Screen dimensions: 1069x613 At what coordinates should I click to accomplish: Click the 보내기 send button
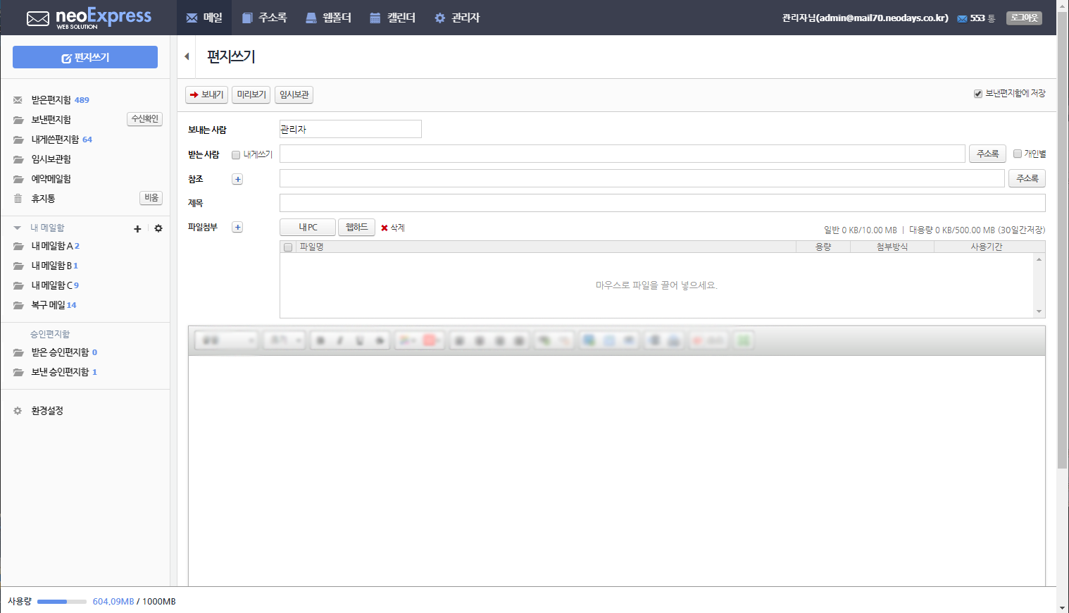pos(206,94)
